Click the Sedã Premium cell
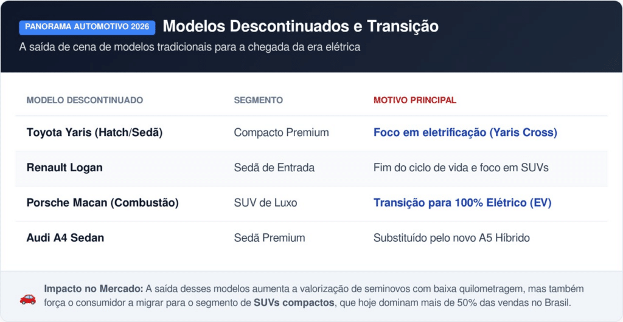This screenshot has width=623, height=322. [x=269, y=238]
